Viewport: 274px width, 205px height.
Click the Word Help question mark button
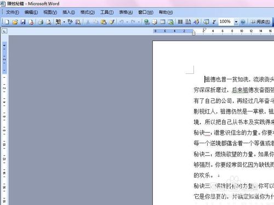pos(243,22)
